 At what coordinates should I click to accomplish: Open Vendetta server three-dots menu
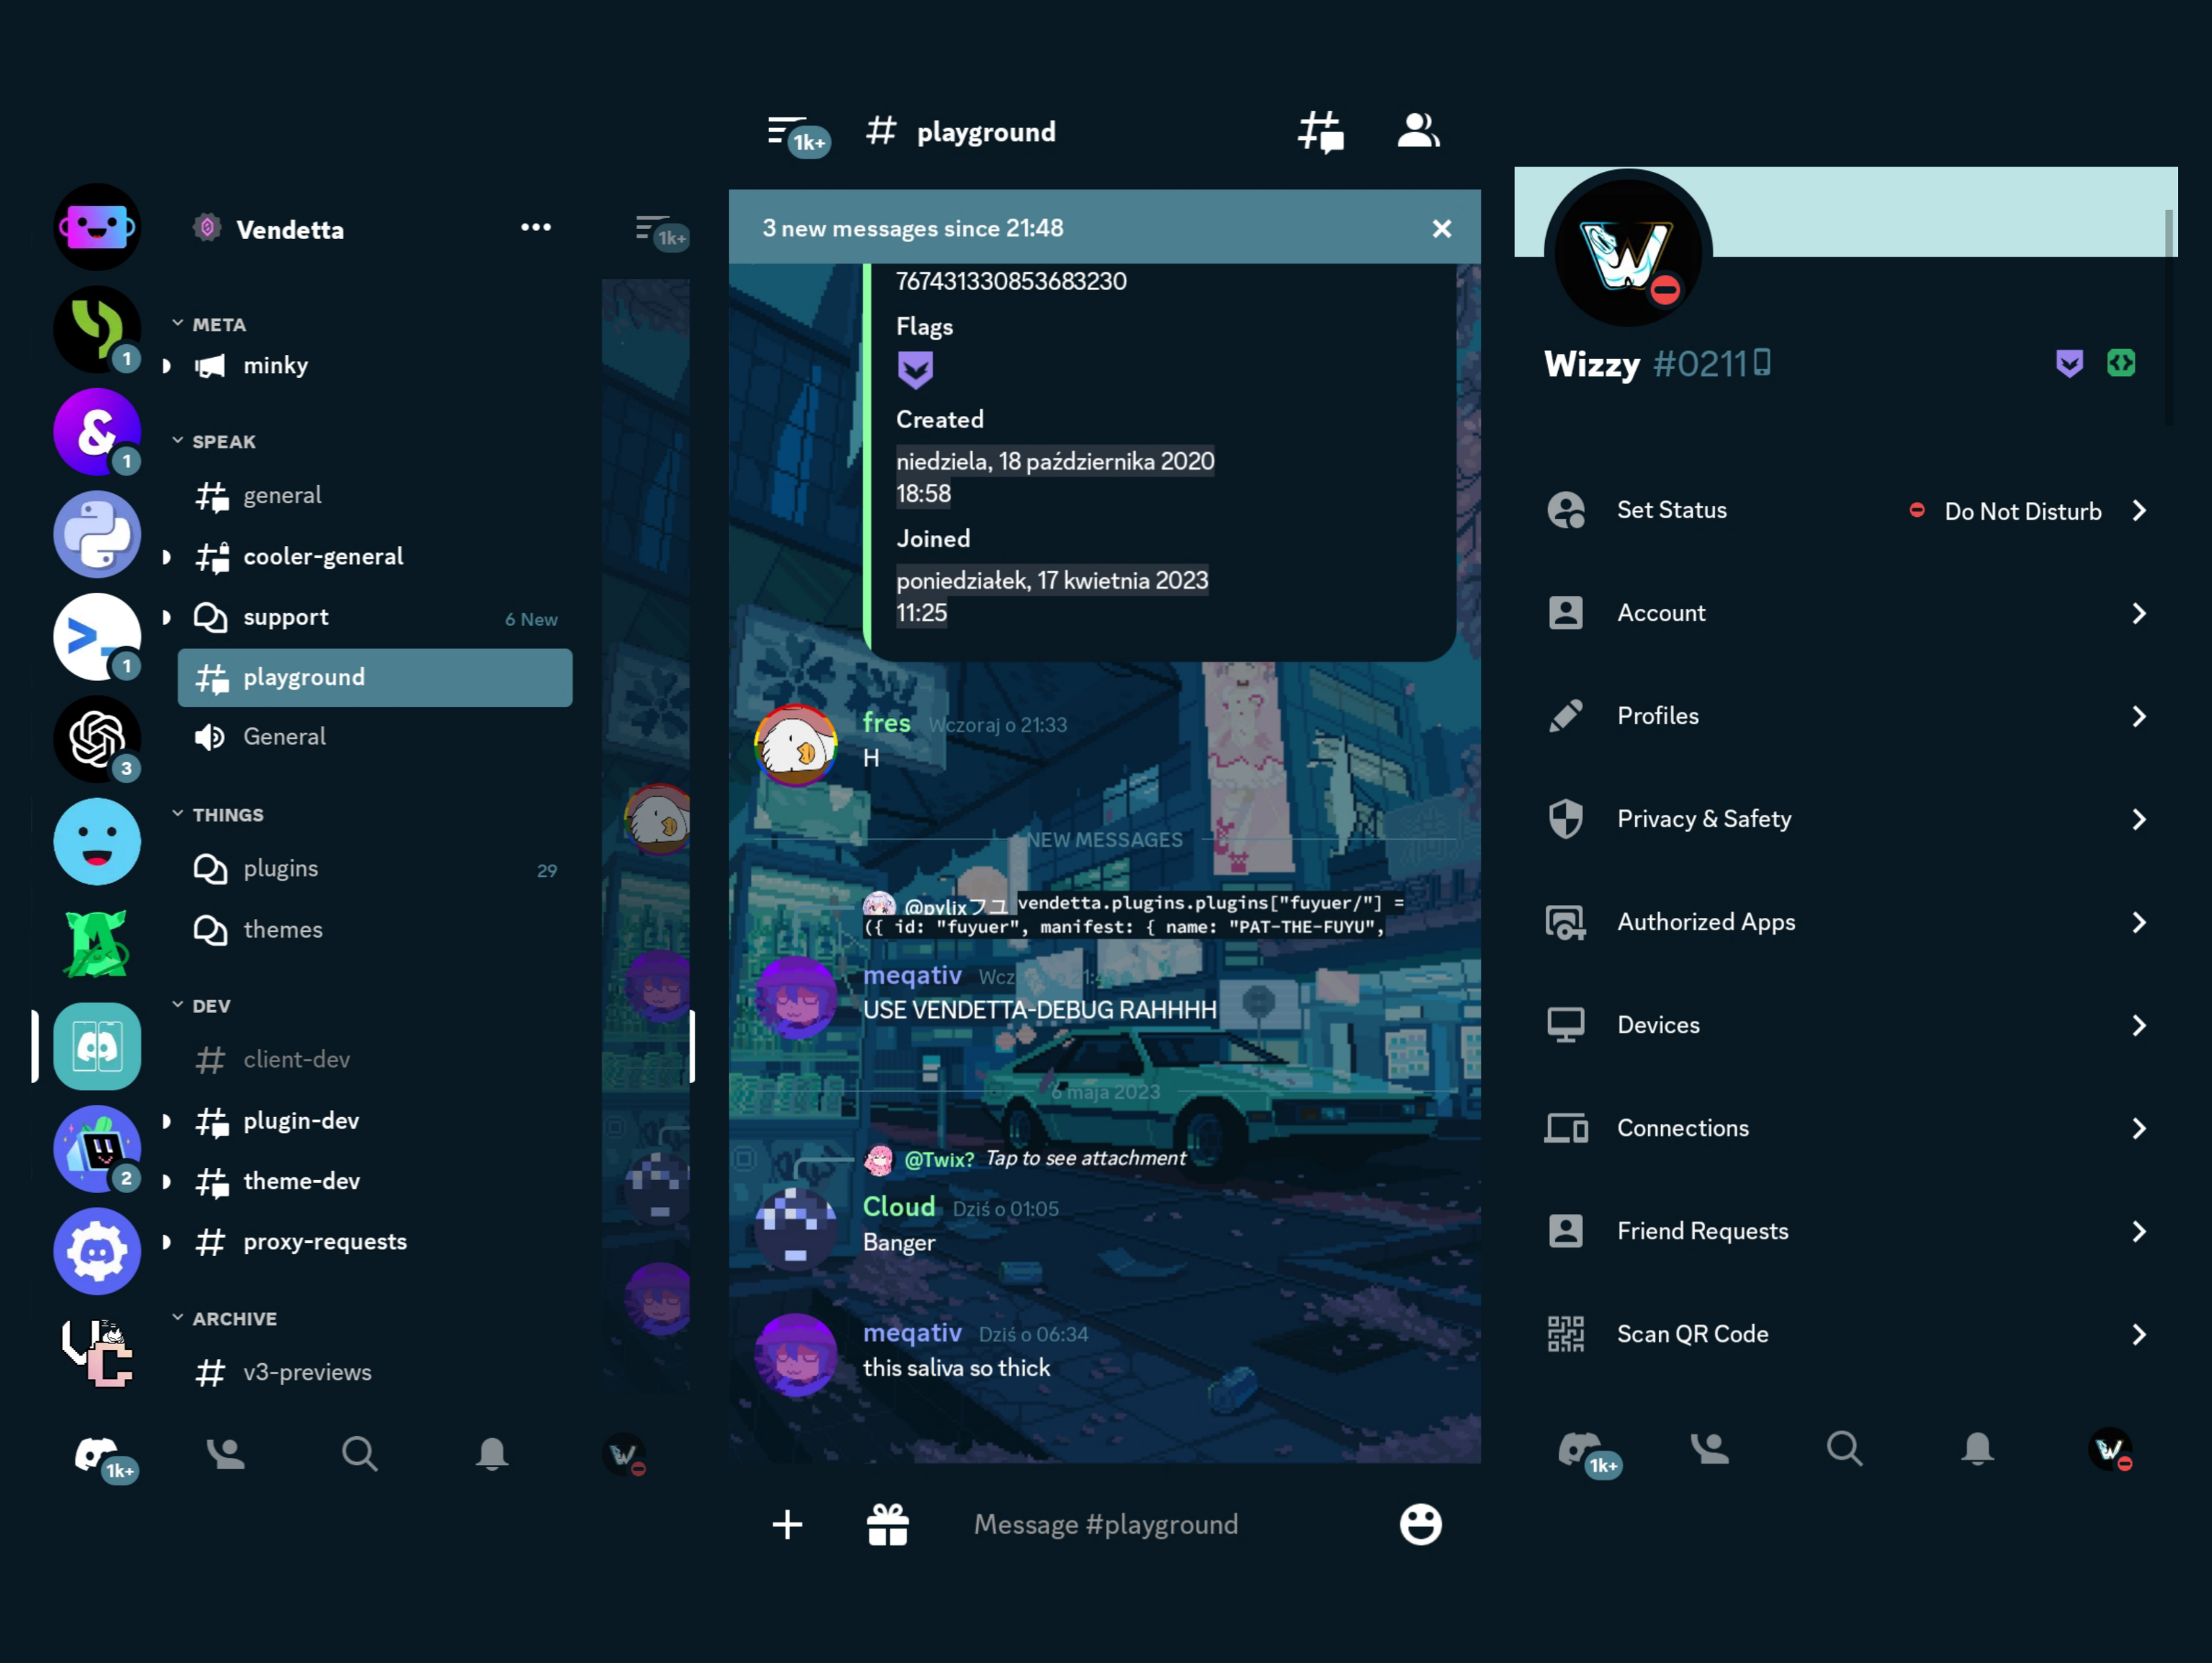pos(536,228)
